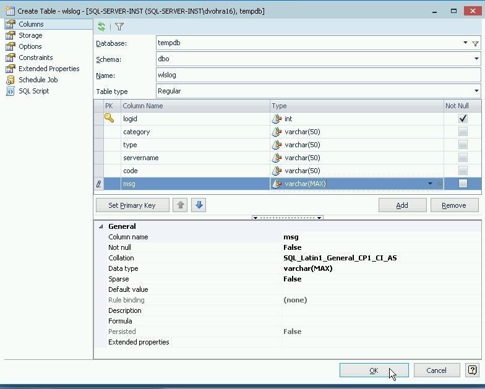Move column up with the up arrow
Screen dimensions: 485x389
pos(181,205)
